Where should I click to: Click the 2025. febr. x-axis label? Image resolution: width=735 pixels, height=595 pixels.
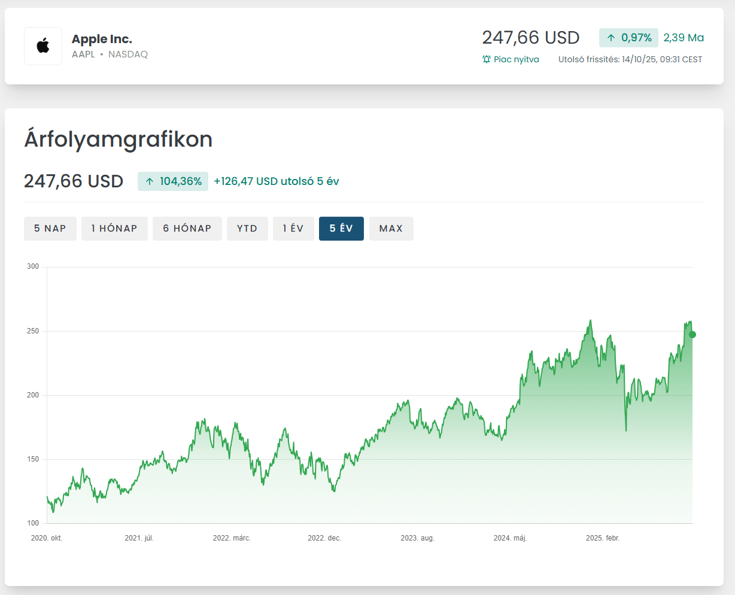pos(602,538)
